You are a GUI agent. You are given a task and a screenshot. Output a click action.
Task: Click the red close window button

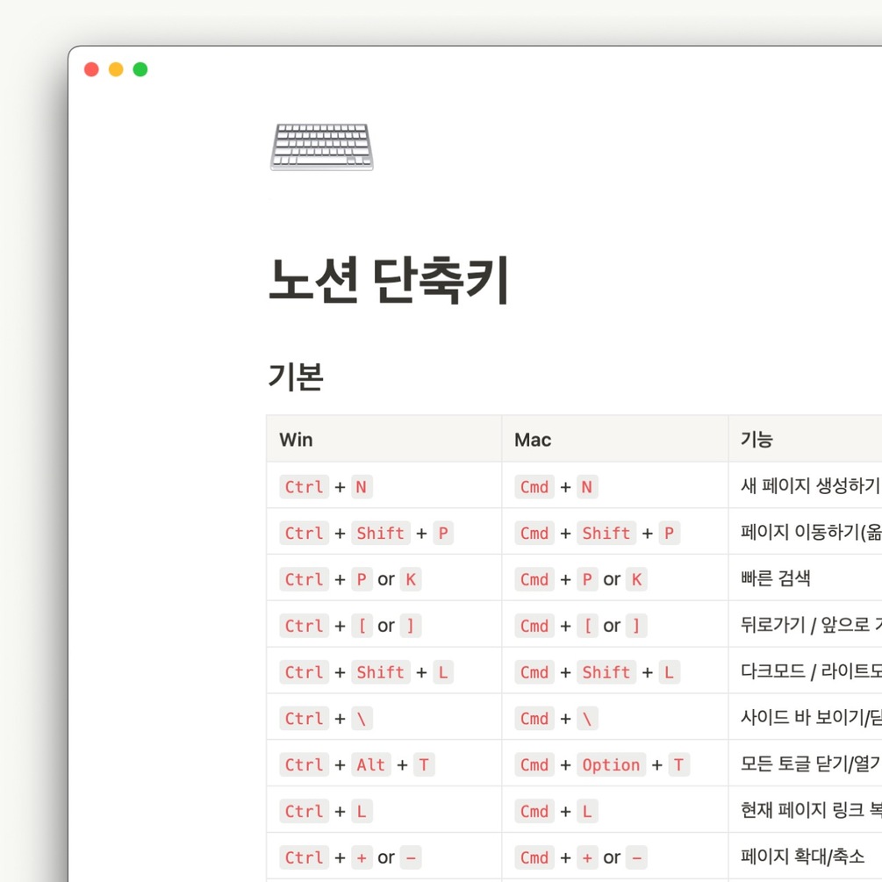[x=91, y=69]
